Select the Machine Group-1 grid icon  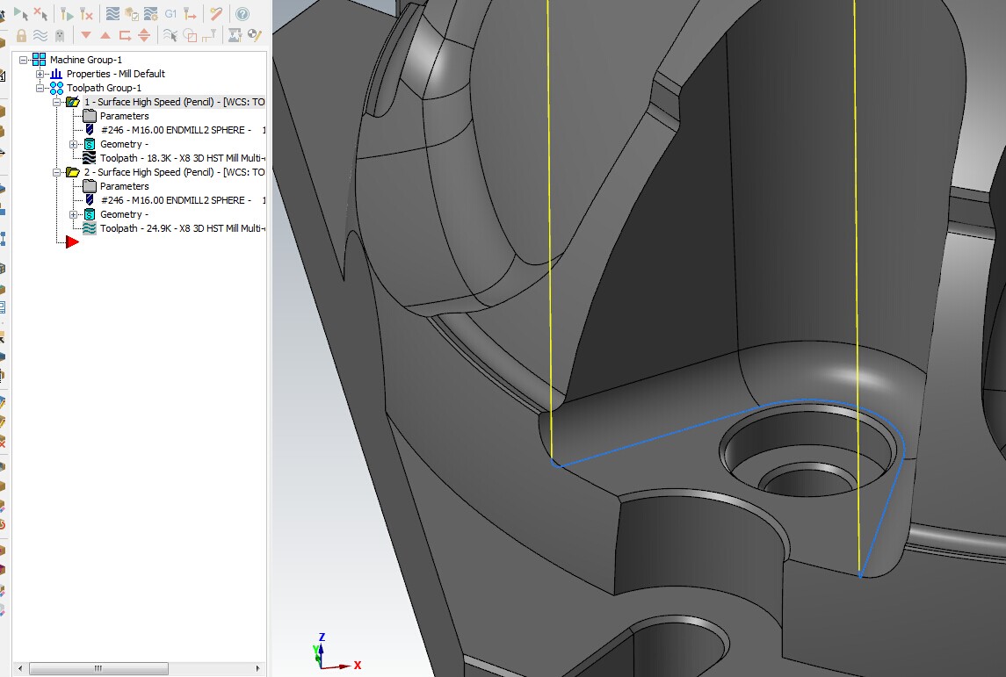click(x=40, y=60)
